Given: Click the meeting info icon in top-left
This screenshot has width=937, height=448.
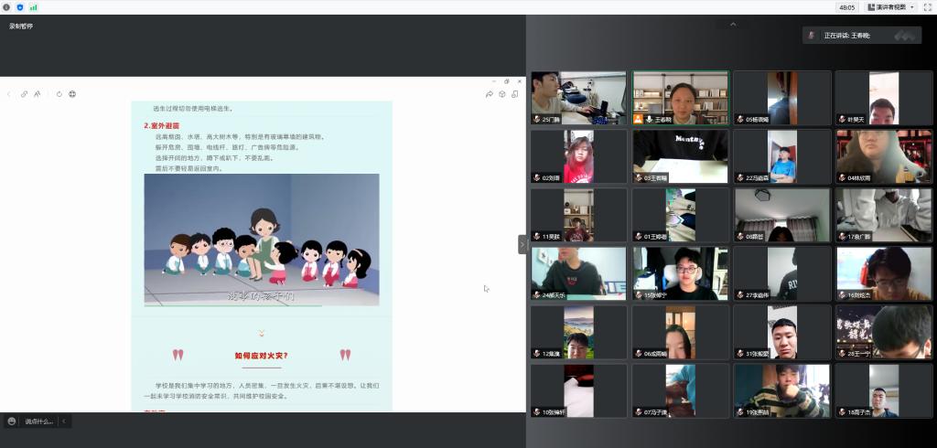Looking at the screenshot, I should coord(6,6).
